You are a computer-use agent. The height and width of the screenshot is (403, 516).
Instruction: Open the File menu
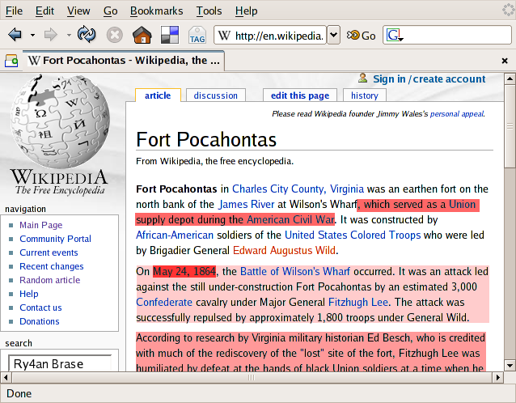pyautogui.click(x=14, y=11)
